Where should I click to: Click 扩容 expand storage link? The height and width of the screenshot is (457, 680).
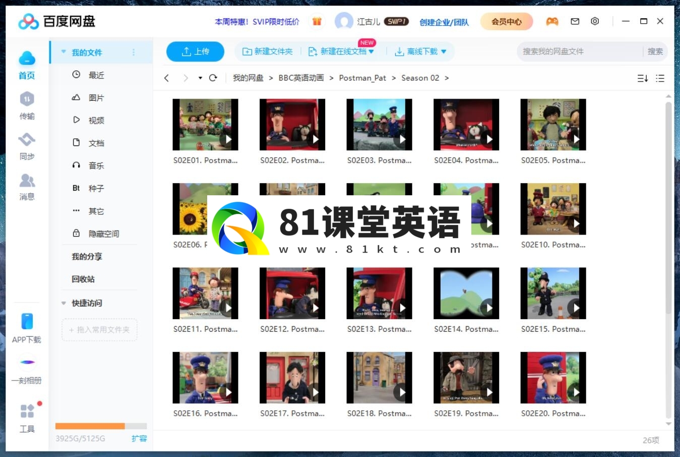pos(139,438)
